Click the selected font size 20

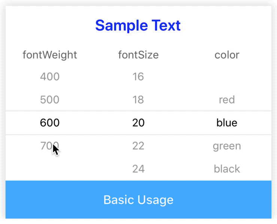(x=138, y=123)
